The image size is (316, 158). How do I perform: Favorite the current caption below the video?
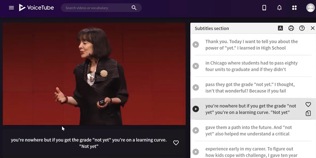click(176, 143)
